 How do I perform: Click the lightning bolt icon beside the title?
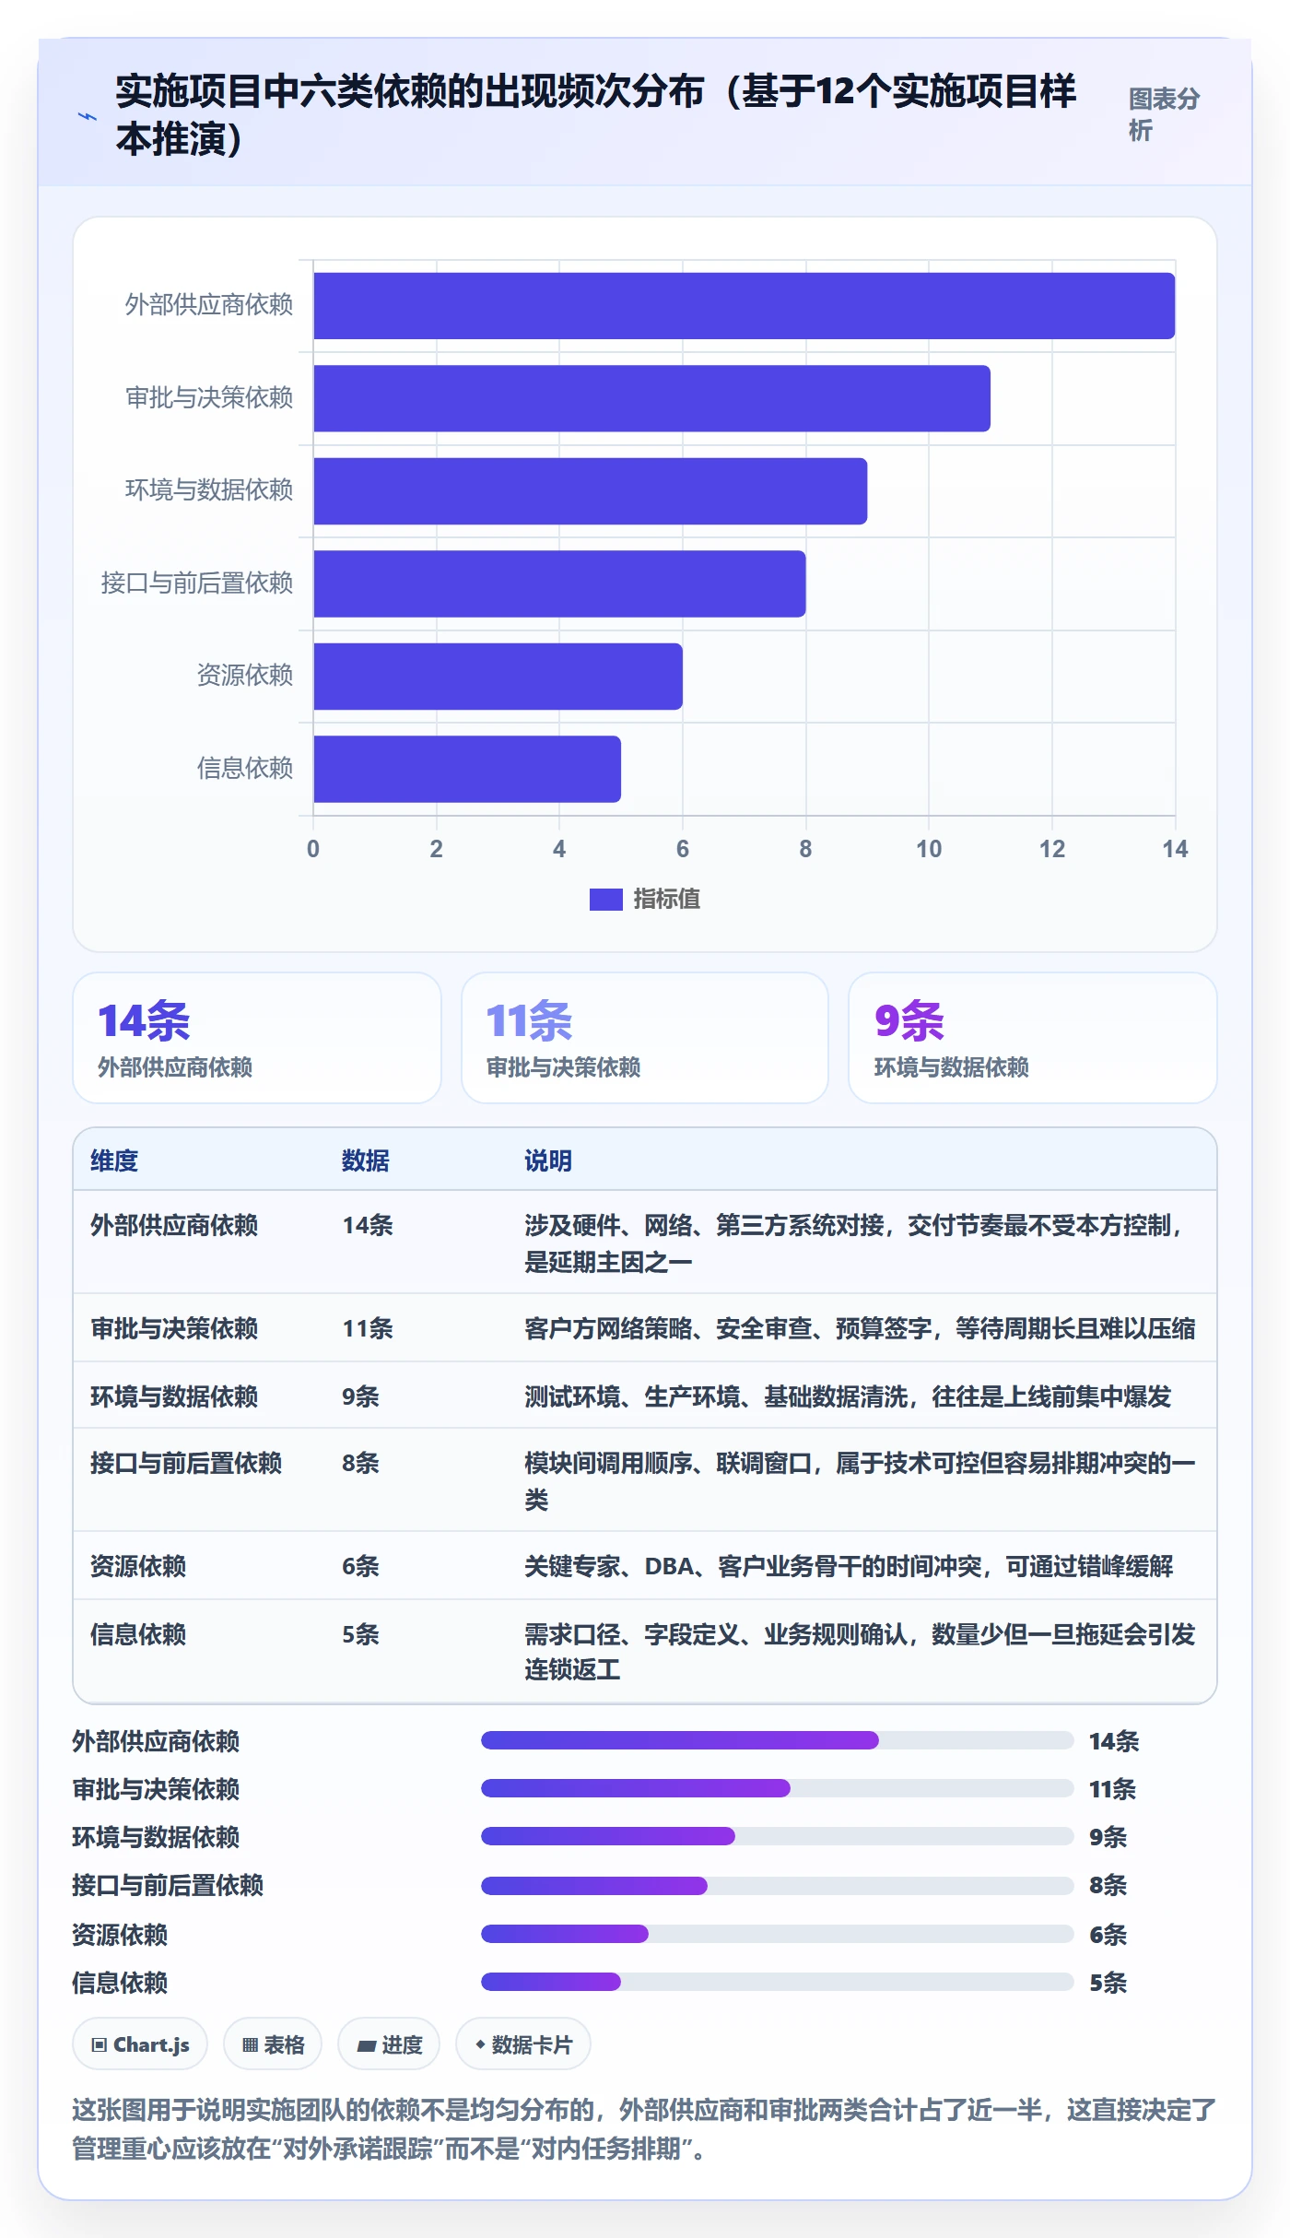88,116
